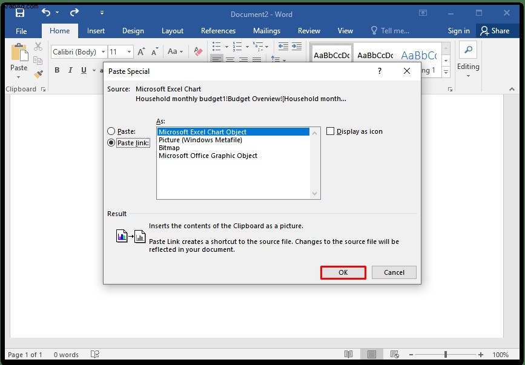Customize the Quick Access Toolbar
525x365 pixels.
[102, 13]
